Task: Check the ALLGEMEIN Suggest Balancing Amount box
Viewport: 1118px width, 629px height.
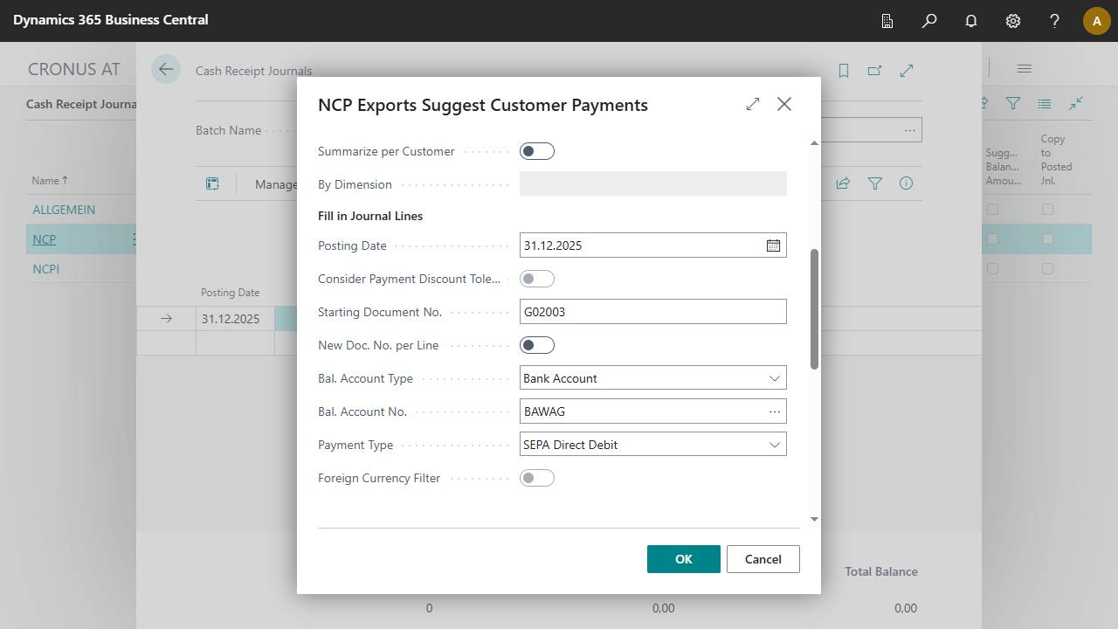Action: pos(992,210)
